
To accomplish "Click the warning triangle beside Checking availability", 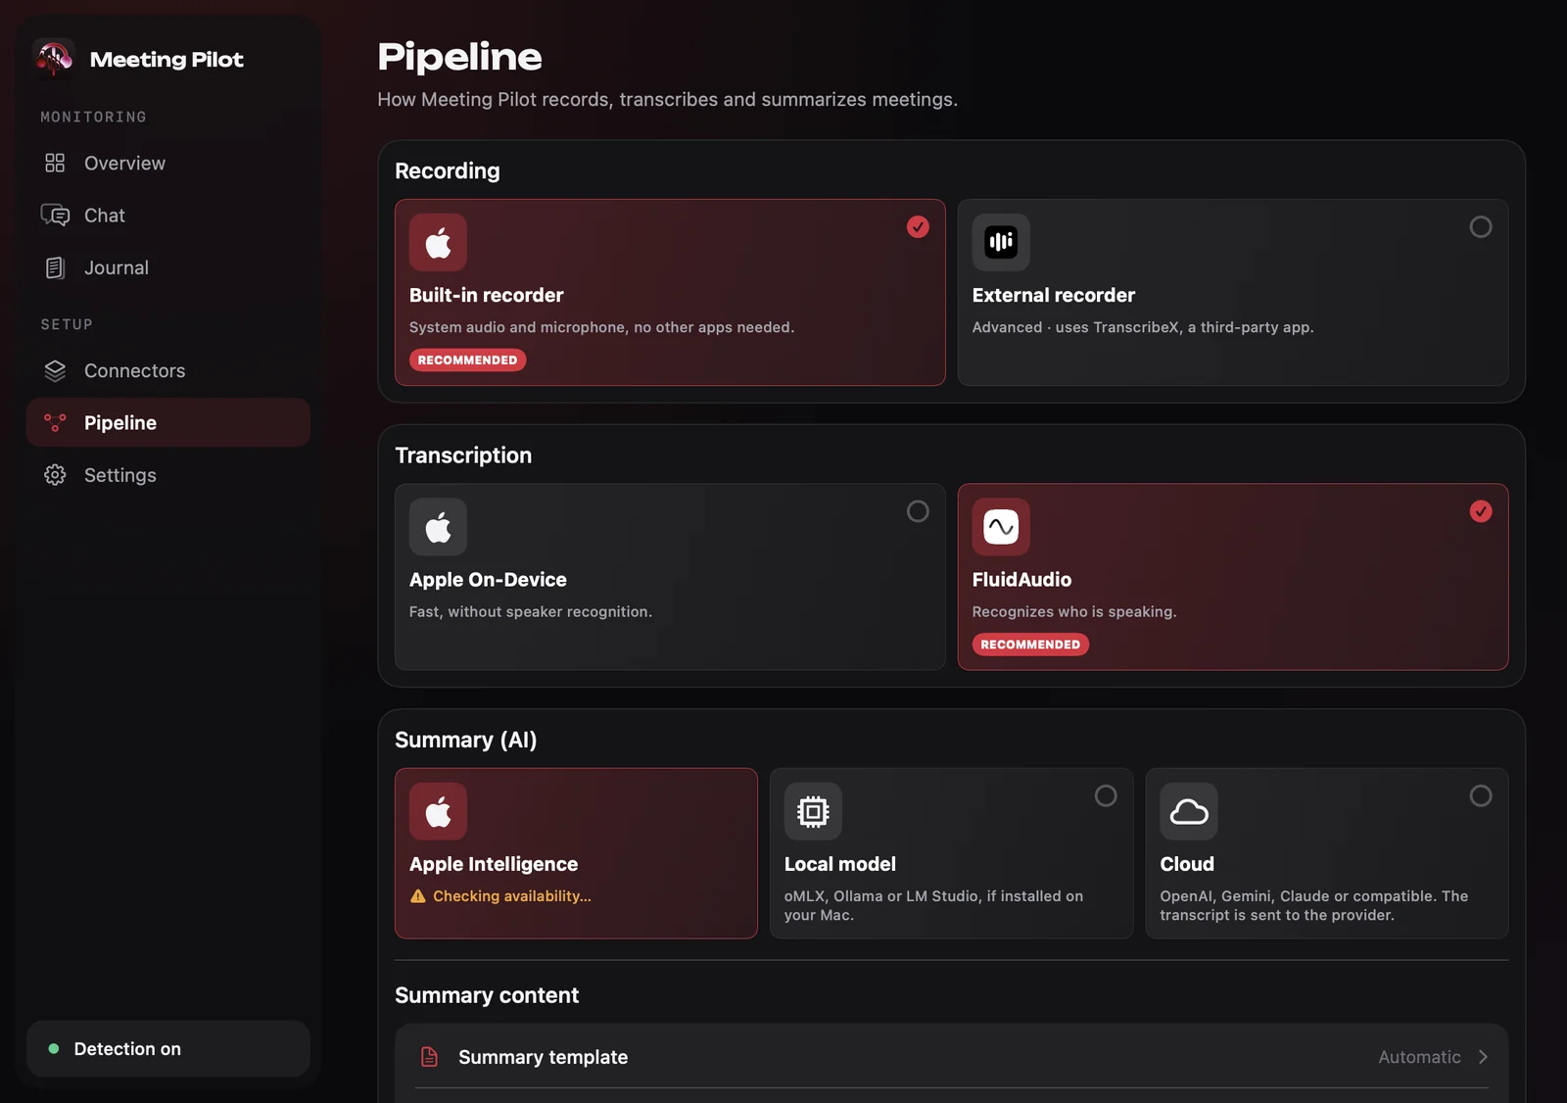I will click(418, 896).
